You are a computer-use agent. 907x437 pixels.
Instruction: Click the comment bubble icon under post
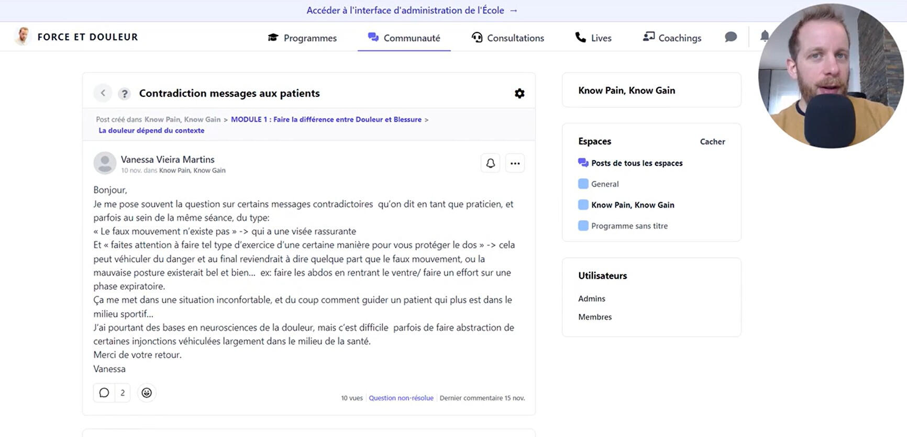click(x=104, y=393)
